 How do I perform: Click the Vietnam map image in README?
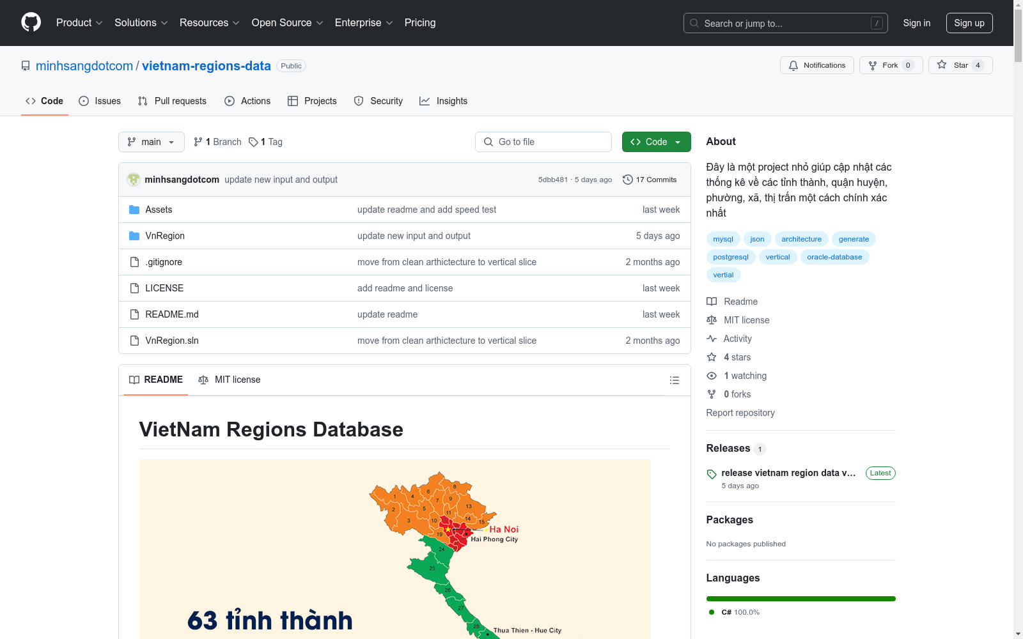pos(395,549)
